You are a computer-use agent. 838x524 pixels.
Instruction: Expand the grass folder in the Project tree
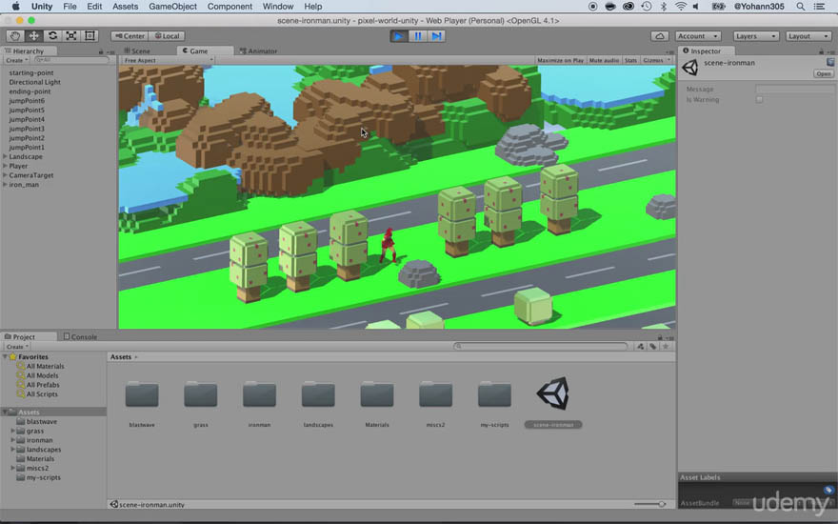tap(12, 431)
